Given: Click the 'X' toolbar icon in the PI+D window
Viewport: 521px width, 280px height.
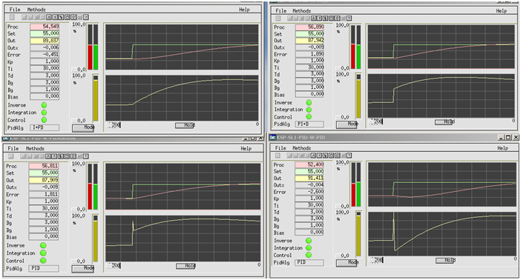Looking at the screenshot, I should click(x=319, y=18).
